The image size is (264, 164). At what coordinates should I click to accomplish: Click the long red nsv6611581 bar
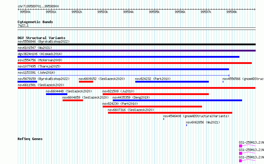[x=136, y=88]
